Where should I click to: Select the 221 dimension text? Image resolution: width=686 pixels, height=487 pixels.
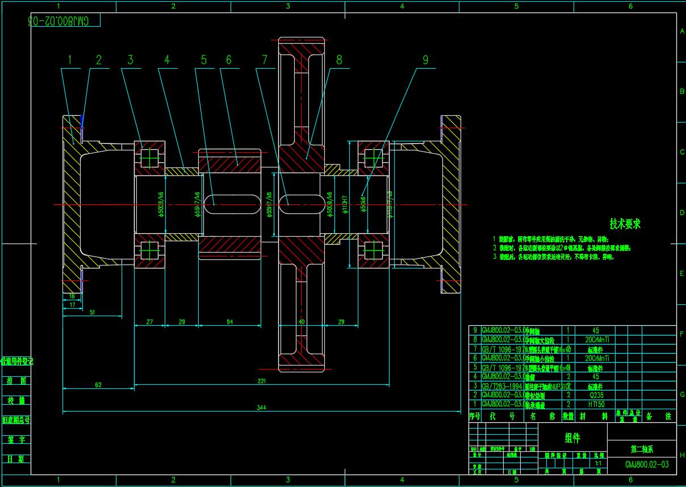pyautogui.click(x=261, y=381)
